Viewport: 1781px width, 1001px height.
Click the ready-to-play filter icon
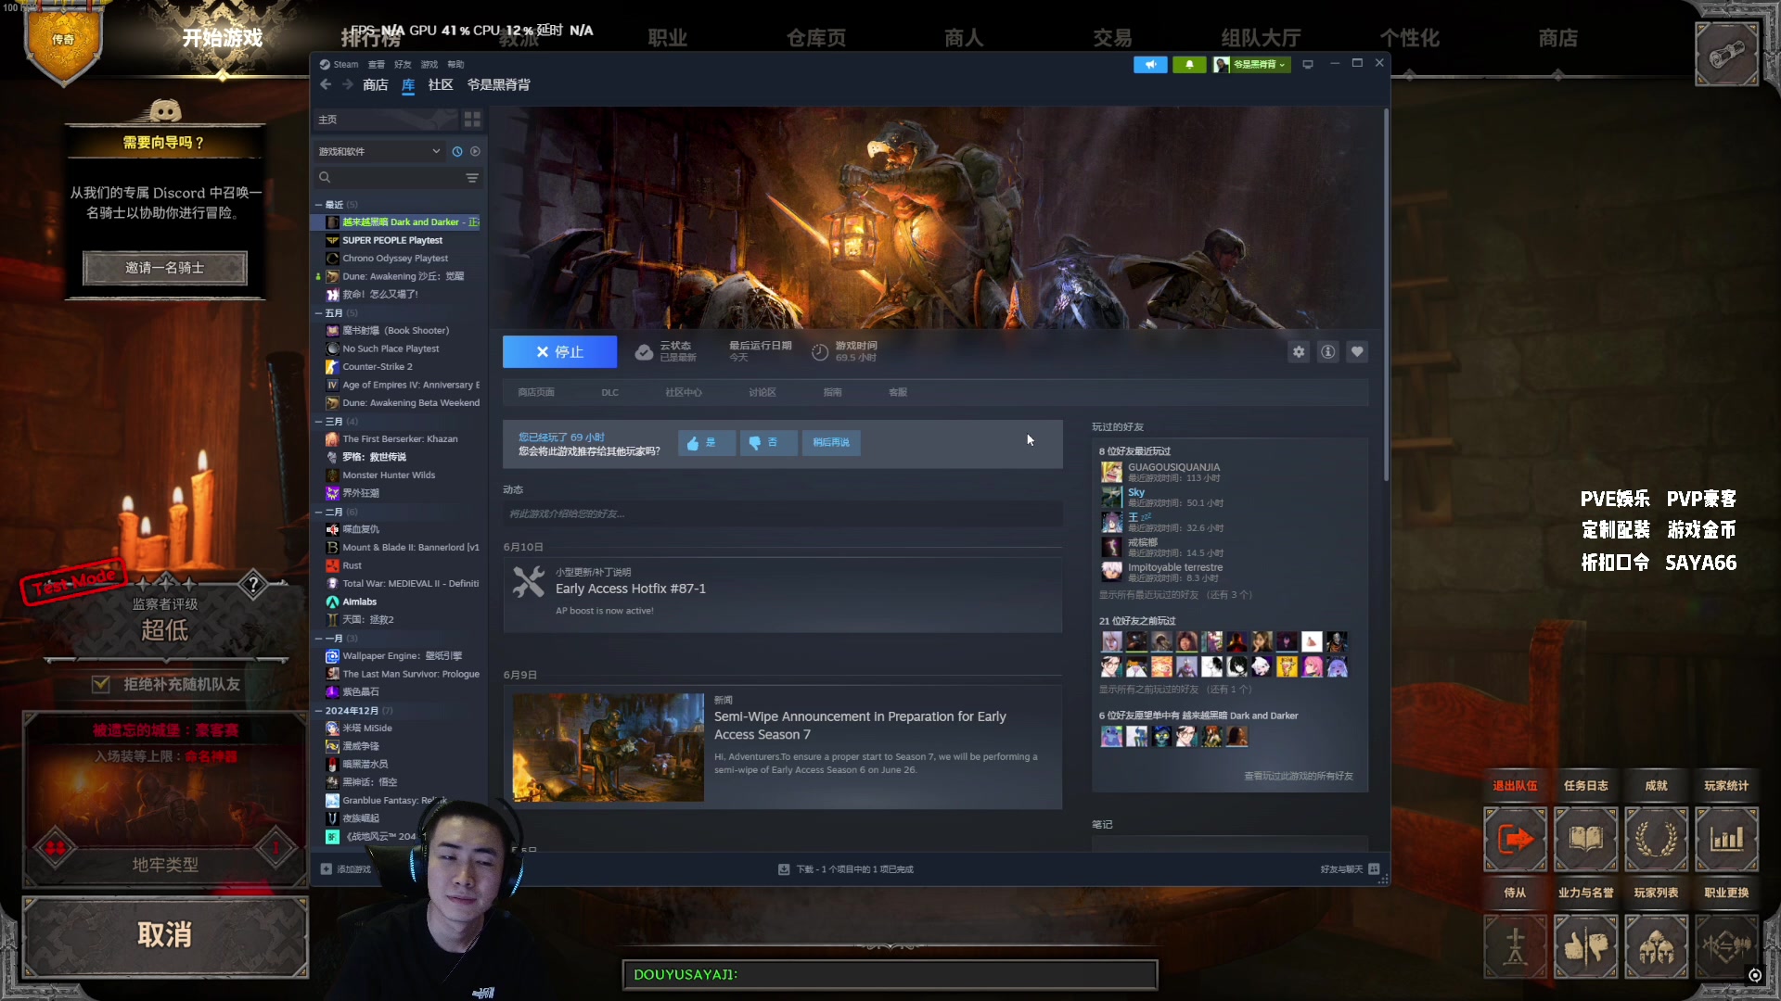pyautogui.click(x=475, y=151)
